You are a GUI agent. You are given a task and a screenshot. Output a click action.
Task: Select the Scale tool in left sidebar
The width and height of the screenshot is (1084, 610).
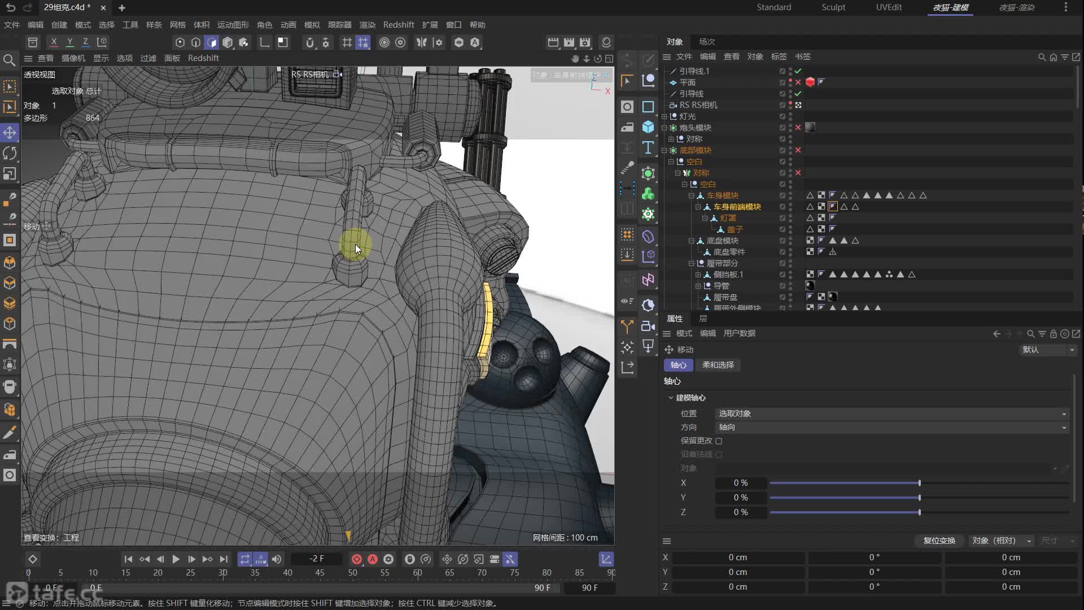10,174
